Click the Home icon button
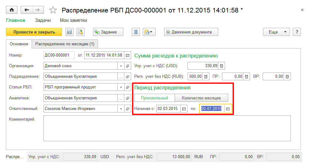 [12, 10]
